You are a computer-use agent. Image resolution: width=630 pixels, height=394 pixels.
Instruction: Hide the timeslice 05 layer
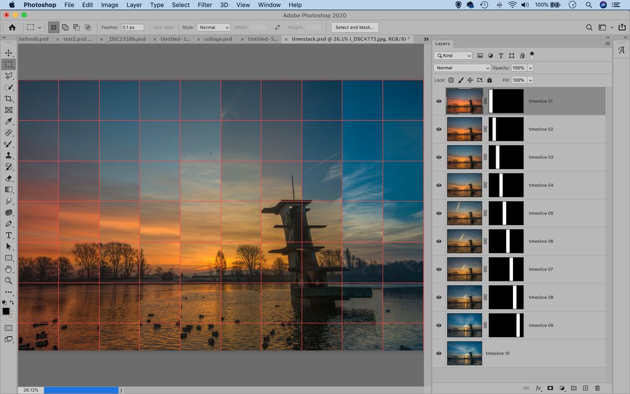point(439,213)
